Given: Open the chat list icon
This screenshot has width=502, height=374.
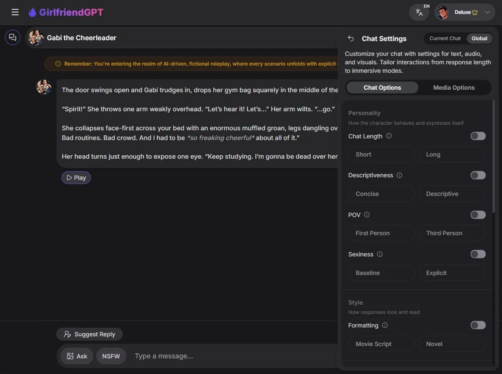Looking at the screenshot, I should [x=13, y=37].
